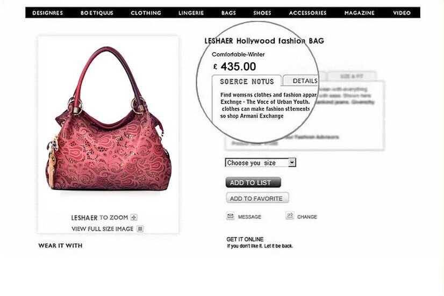The height and width of the screenshot is (296, 444).
Task: Open the DESIGNRES menu item
Action: 47,13
